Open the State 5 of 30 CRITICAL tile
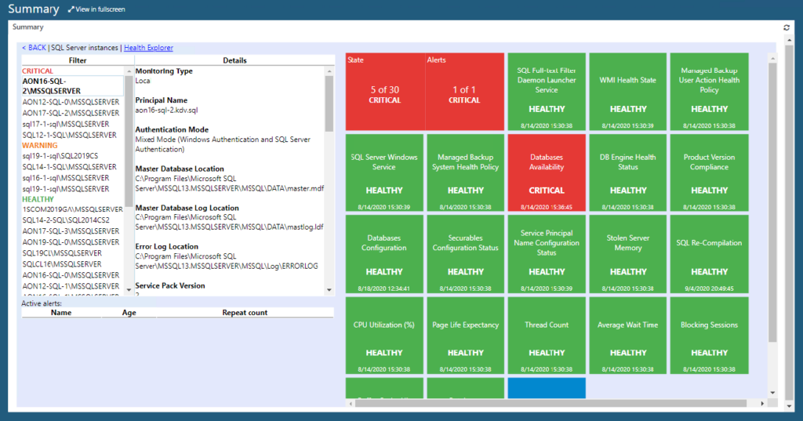This screenshot has width=803, height=421. coord(385,92)
